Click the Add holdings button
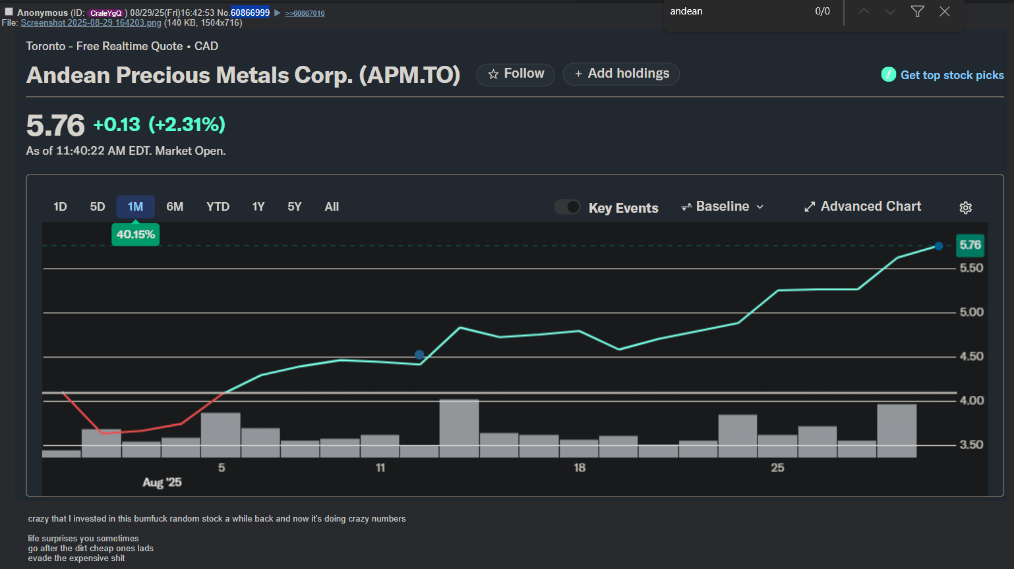 coord(621,74)
